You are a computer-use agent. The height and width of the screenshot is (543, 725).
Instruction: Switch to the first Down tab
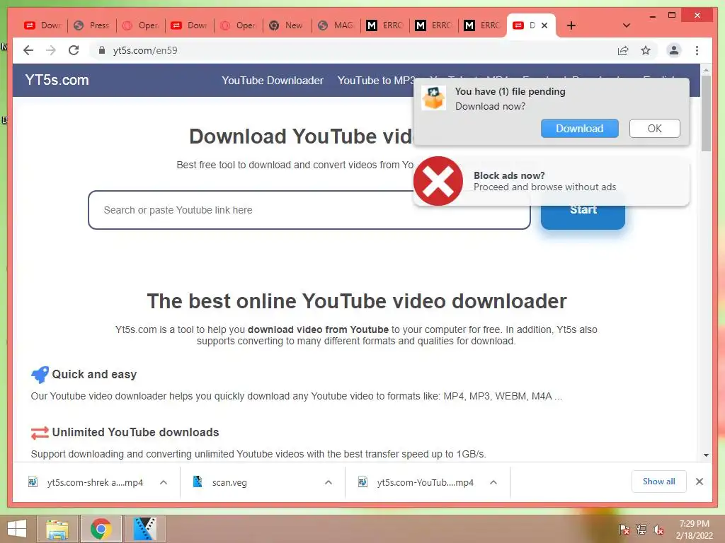43,25
